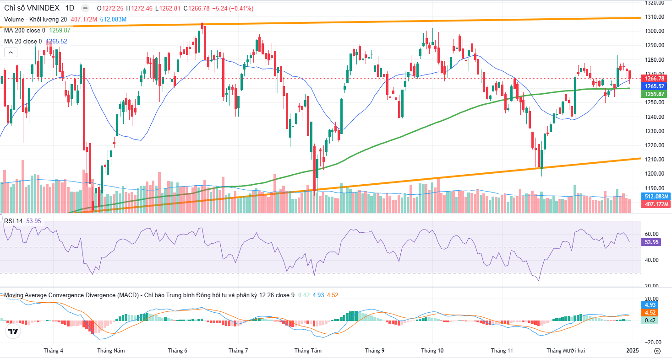672x358 pixels.
Task: Select the MA 20 close 0 legend
Action: (23, 41)
